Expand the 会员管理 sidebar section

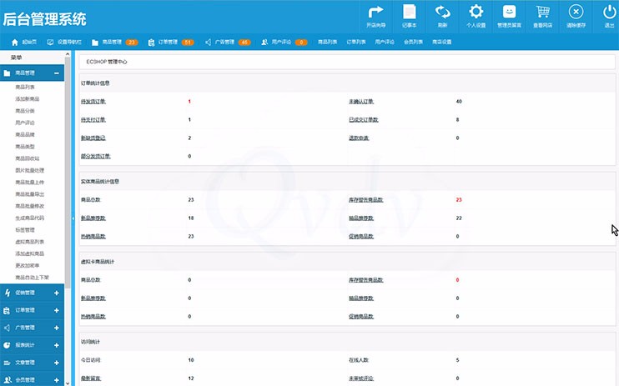[x=57, y=379]
